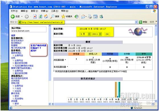Open the 编辑(E) menu
159x111 pixels.
coord(24,11)
